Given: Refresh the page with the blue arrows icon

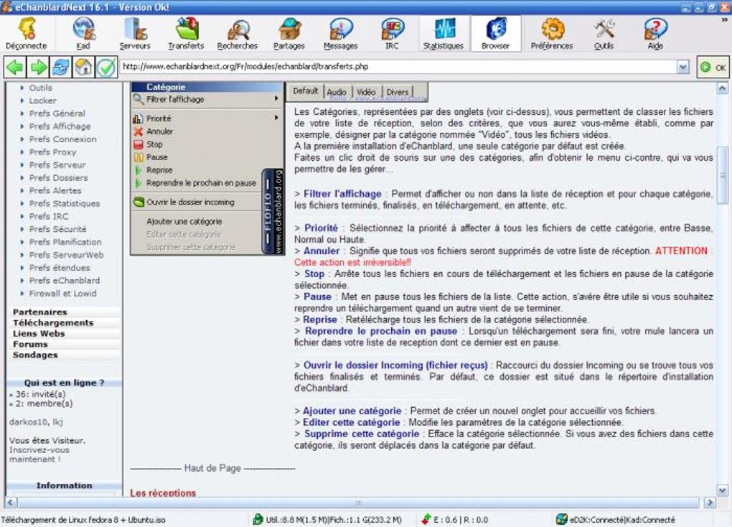Looking at the screenshot, I should [x=61, y=67].
